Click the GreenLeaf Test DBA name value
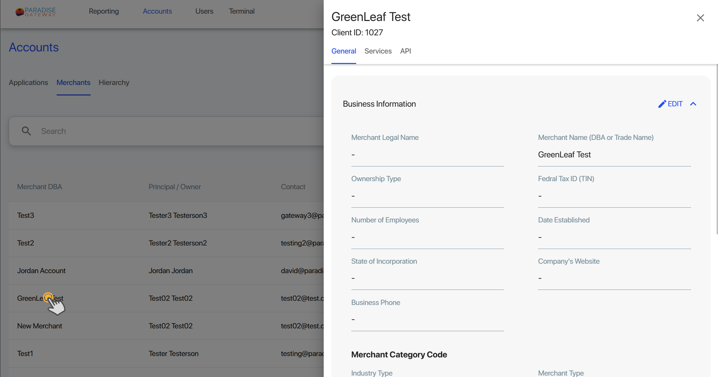 coord(564,155)
